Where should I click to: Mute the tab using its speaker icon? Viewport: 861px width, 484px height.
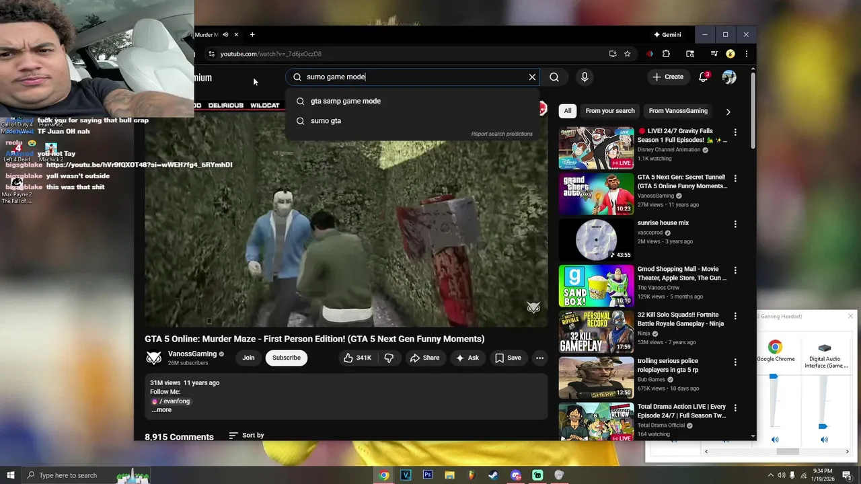click(225, 35)
